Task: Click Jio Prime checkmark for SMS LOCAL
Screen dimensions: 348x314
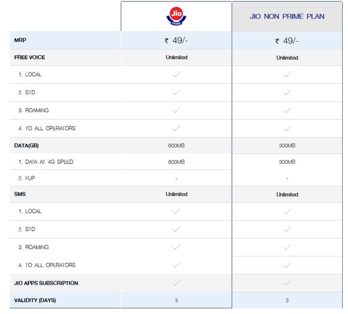Action: [x=176, y=211]
